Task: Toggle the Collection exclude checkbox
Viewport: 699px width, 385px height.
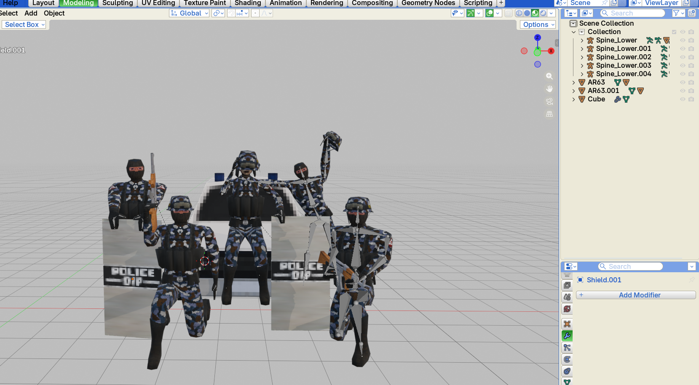Action: pyautogui.click(x=674, y=32)
